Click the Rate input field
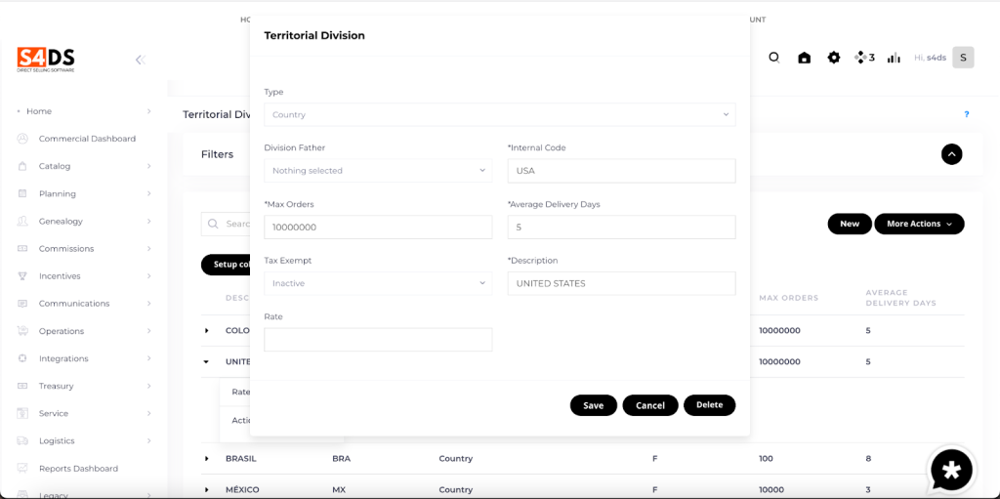The height and width of the screenshot is (499, 1000). tap(378, 340)
